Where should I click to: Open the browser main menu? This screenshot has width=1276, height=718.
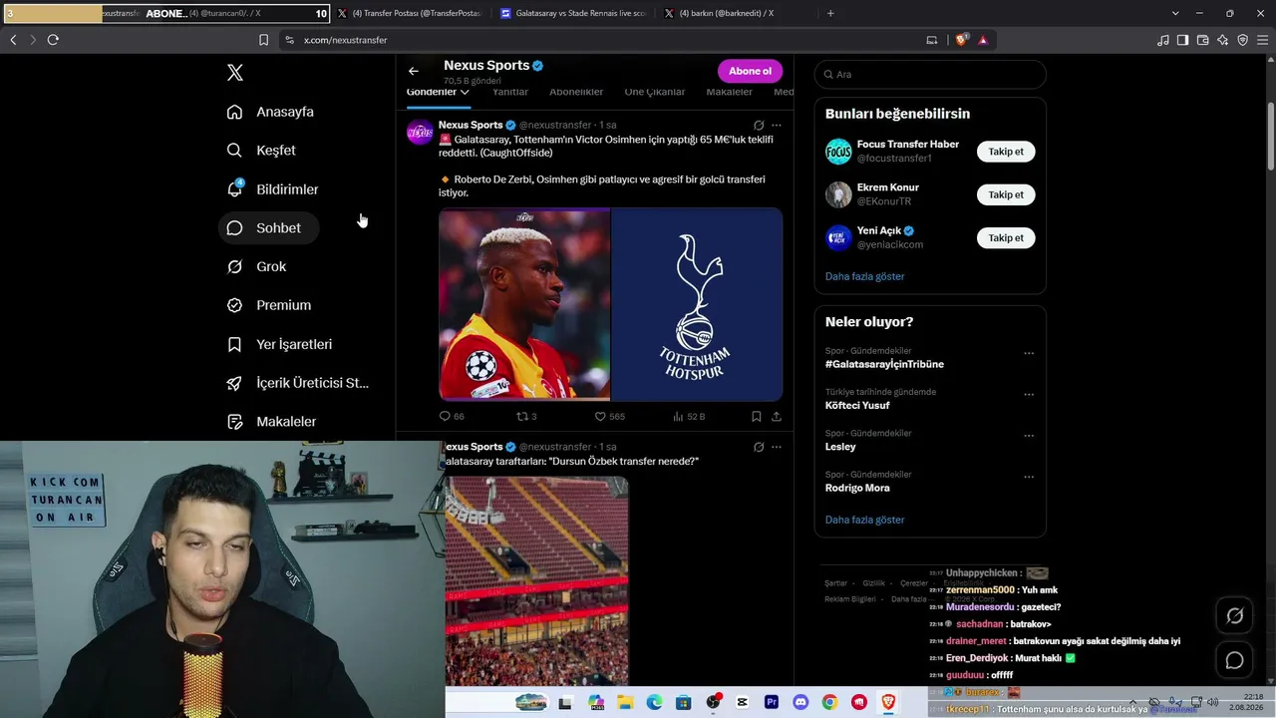[1262, 40]
